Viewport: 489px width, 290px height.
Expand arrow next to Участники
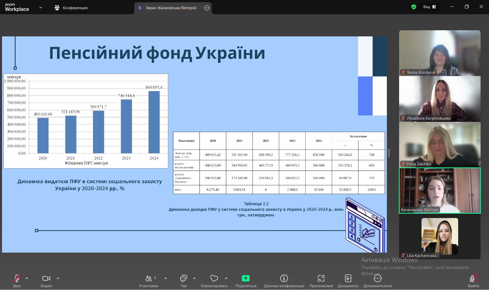click(166, 279)
